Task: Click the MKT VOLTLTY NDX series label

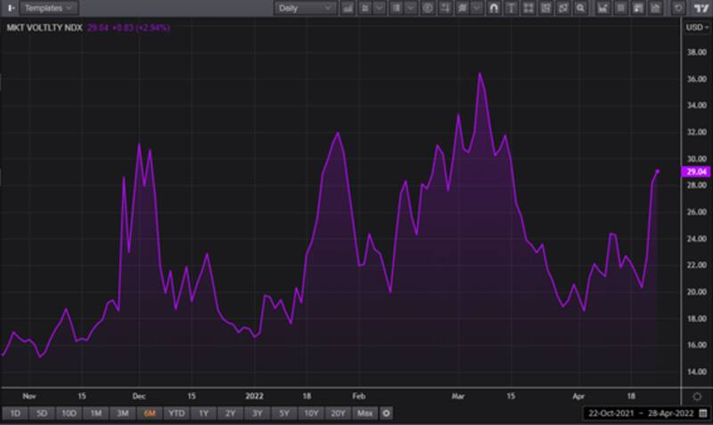Action: pos(45,28)
